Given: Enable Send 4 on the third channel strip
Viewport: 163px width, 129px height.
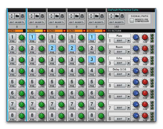Looking at the screenshot, I should [52, 71].
